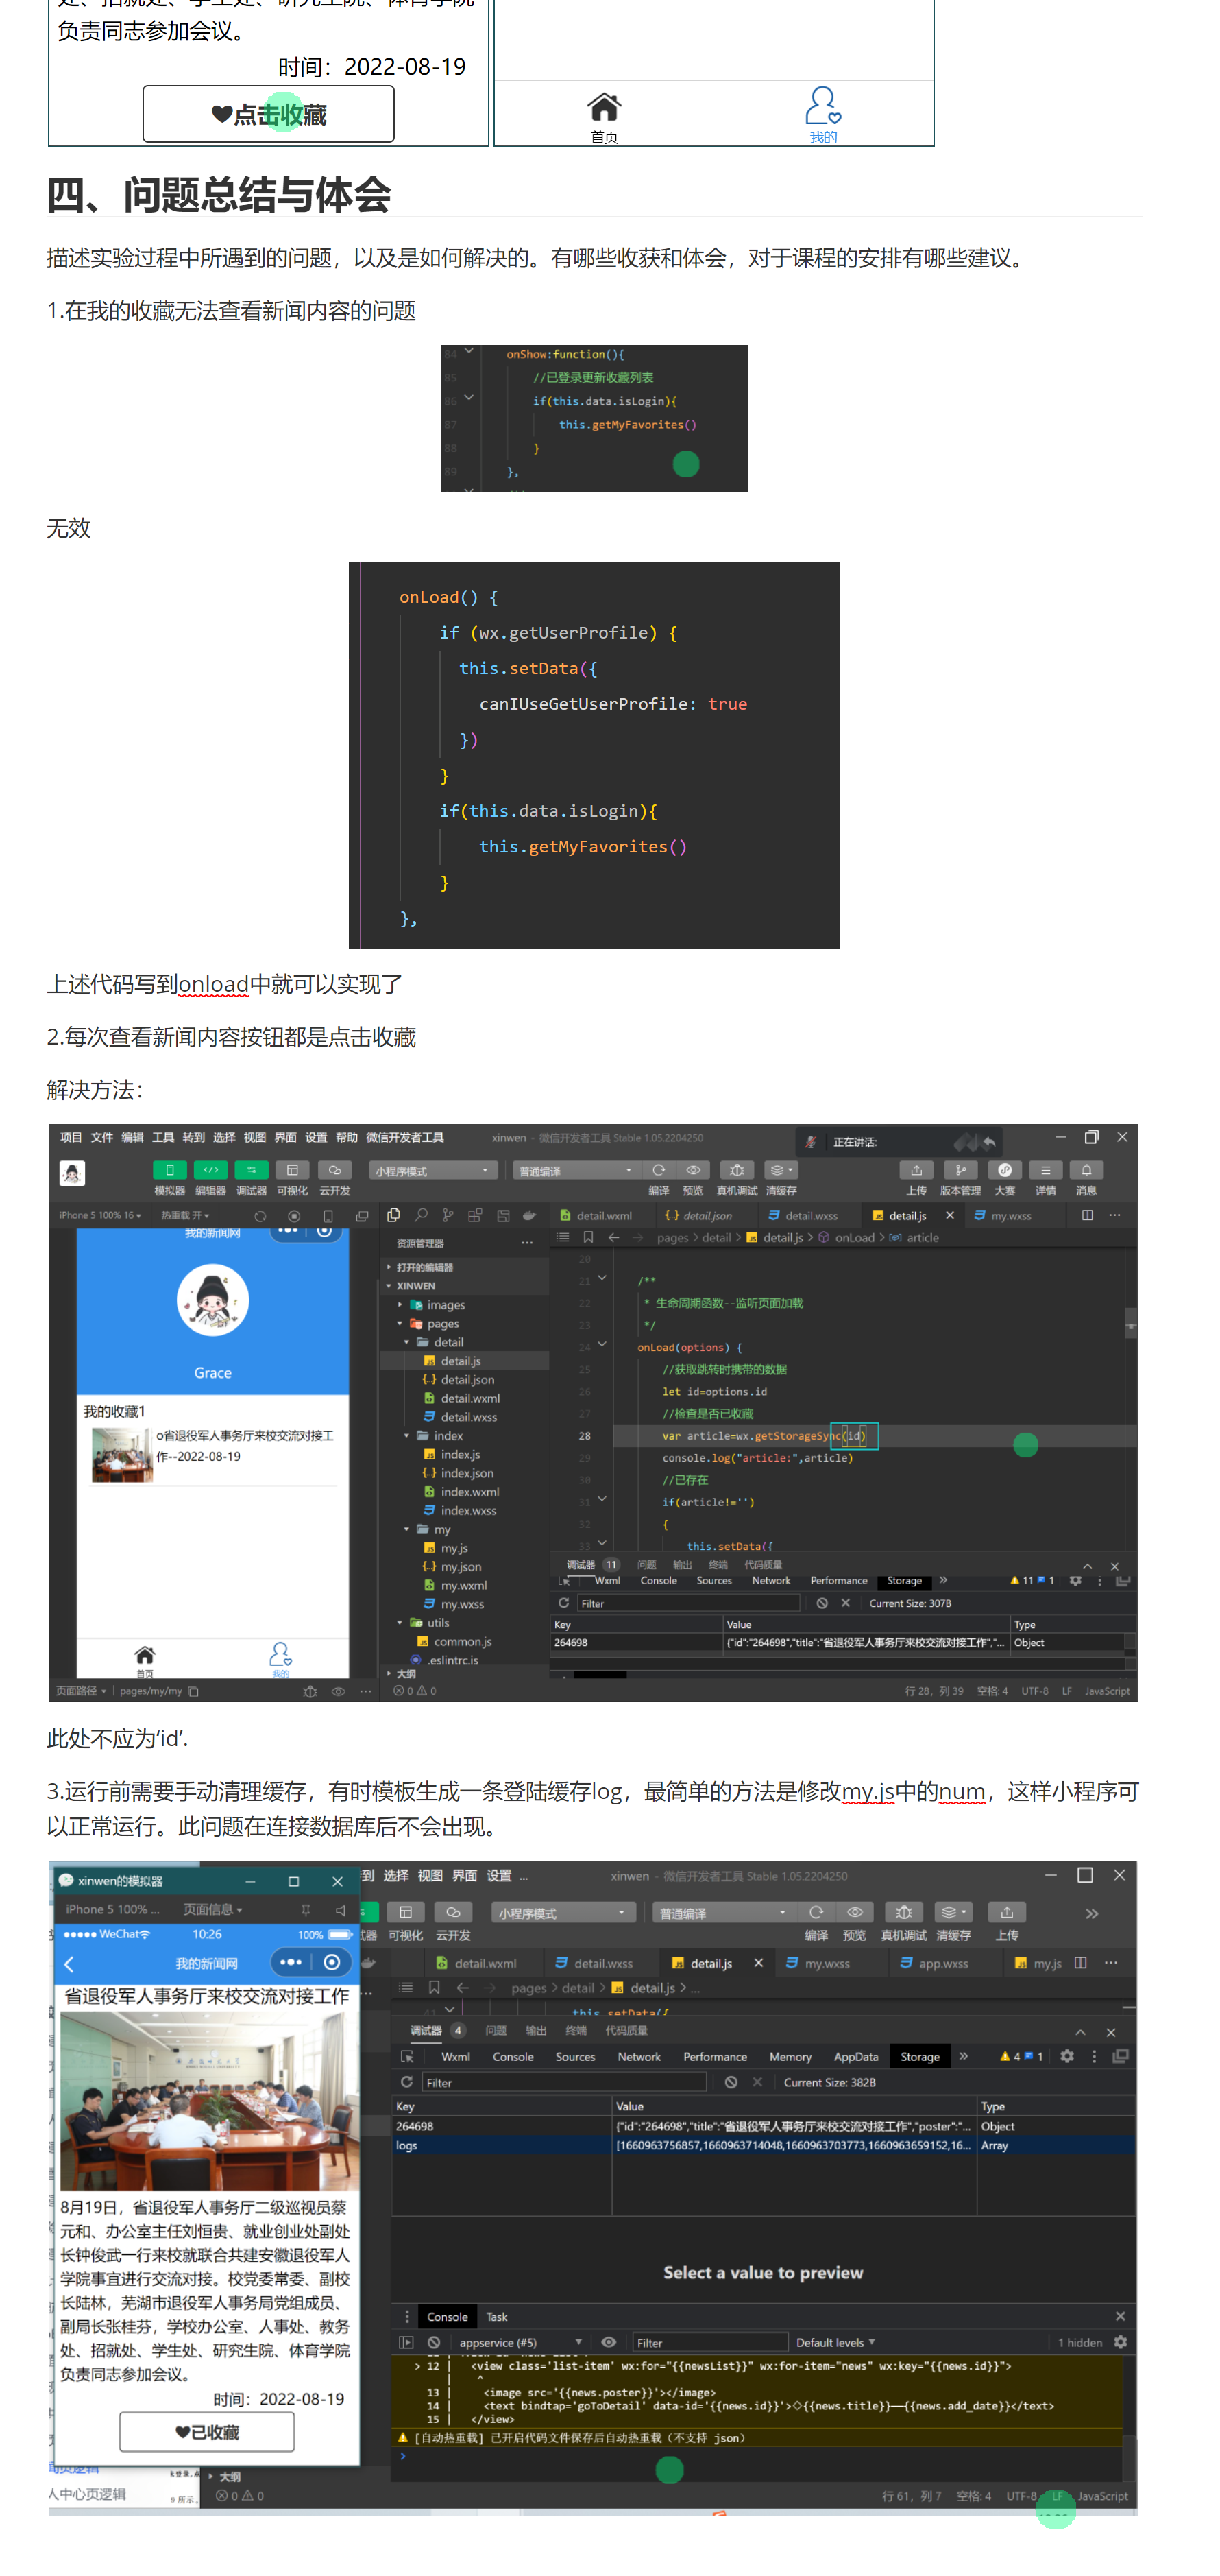Click the 真机调试 bug icon in the second DevTools screenshot

pos(903,1912)
